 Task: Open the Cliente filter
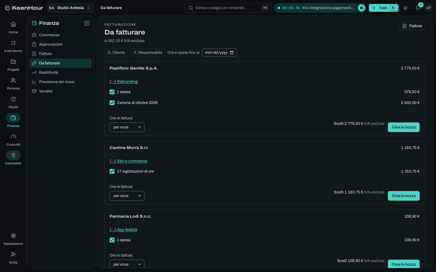(x=116, y=53)
